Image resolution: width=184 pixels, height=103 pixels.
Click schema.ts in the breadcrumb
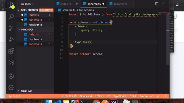69,10
